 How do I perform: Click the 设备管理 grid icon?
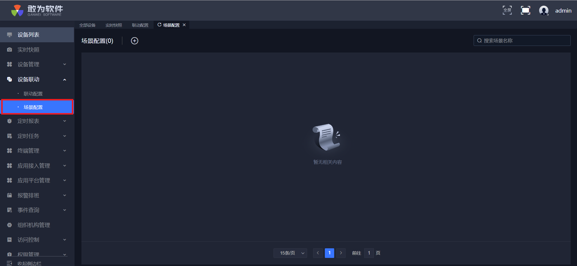10,64
